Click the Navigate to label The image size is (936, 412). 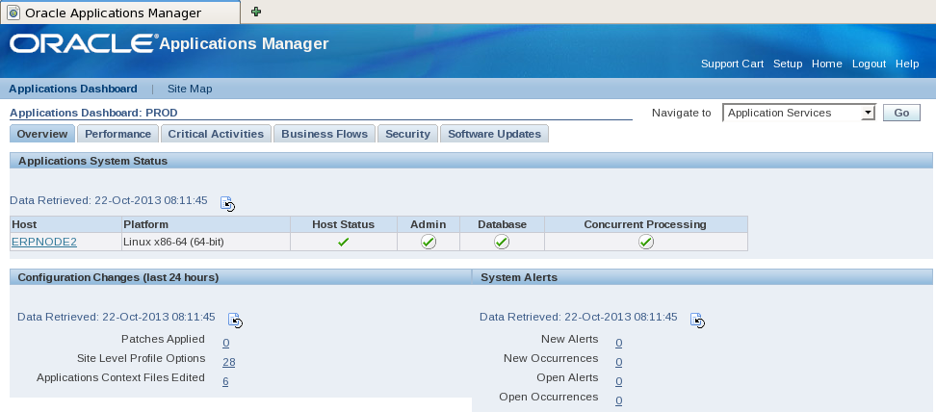coord(681,113)
